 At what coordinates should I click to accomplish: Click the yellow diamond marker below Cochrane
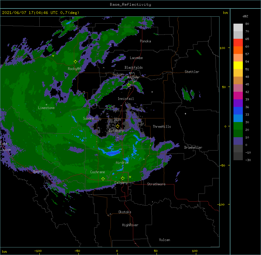point(103,179)
